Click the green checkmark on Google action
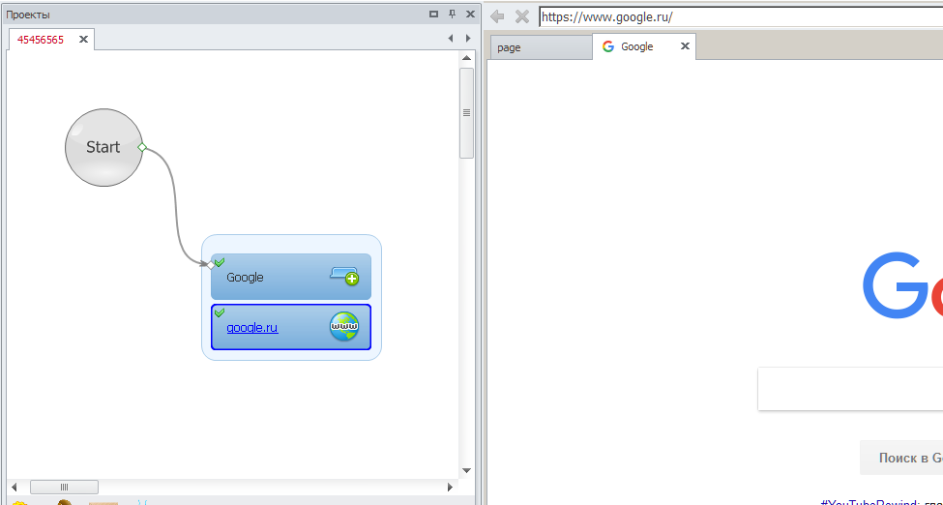Viewport: 943px width, 505px height. [220, 262]
